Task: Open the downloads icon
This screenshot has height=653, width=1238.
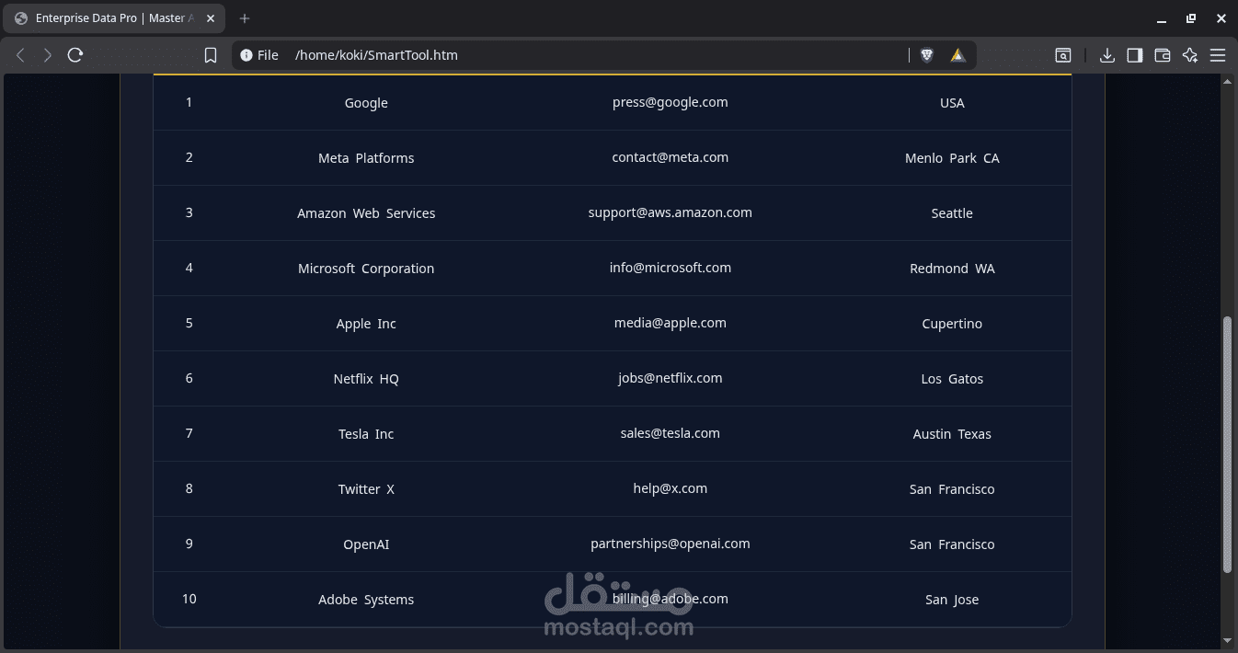Action: (1107, 55)
